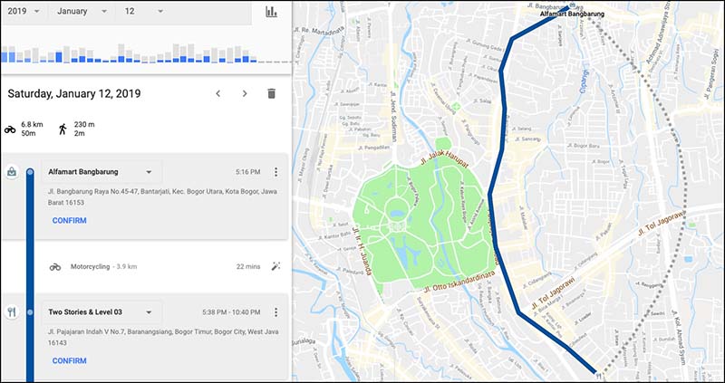Click the Jl. Jalak Harupat road label
Viewport: 725px width, 383px height.
444,157
